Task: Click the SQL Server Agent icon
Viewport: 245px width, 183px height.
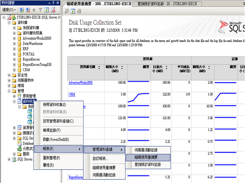Action: (x=14, y=159)
